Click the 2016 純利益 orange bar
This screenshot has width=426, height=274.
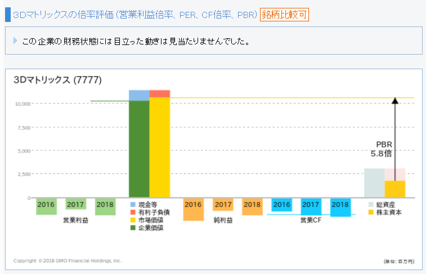point(194,209)
